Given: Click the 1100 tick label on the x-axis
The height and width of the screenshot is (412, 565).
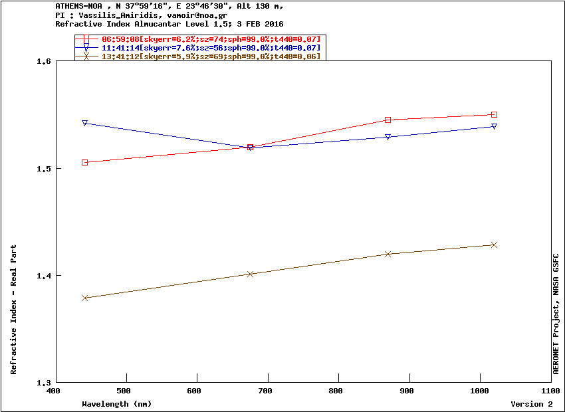Looking at the screenshot, I should [551, 391].
